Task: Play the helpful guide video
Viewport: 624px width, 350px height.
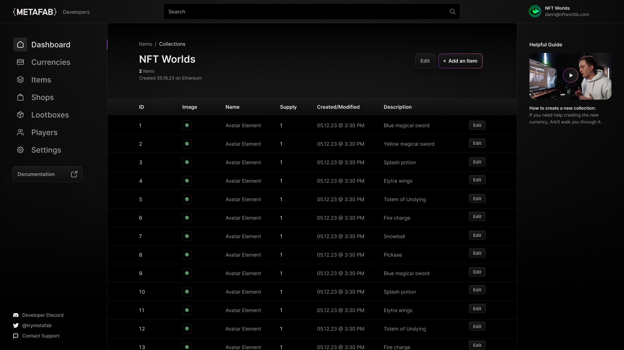Action: tap(571, 76)
